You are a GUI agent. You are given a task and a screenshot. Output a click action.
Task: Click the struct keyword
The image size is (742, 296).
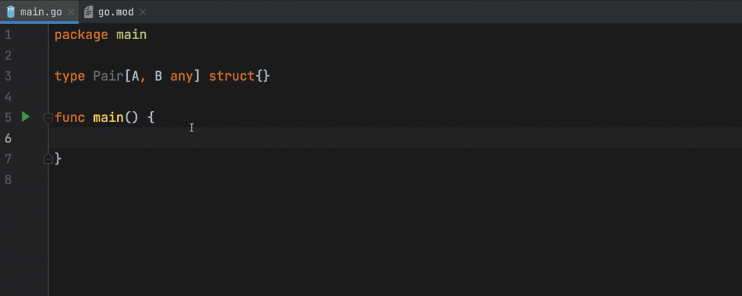click(x=232, y=75)
